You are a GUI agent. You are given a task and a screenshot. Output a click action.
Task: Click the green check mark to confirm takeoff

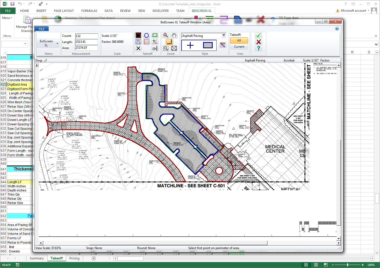[258, 35]
